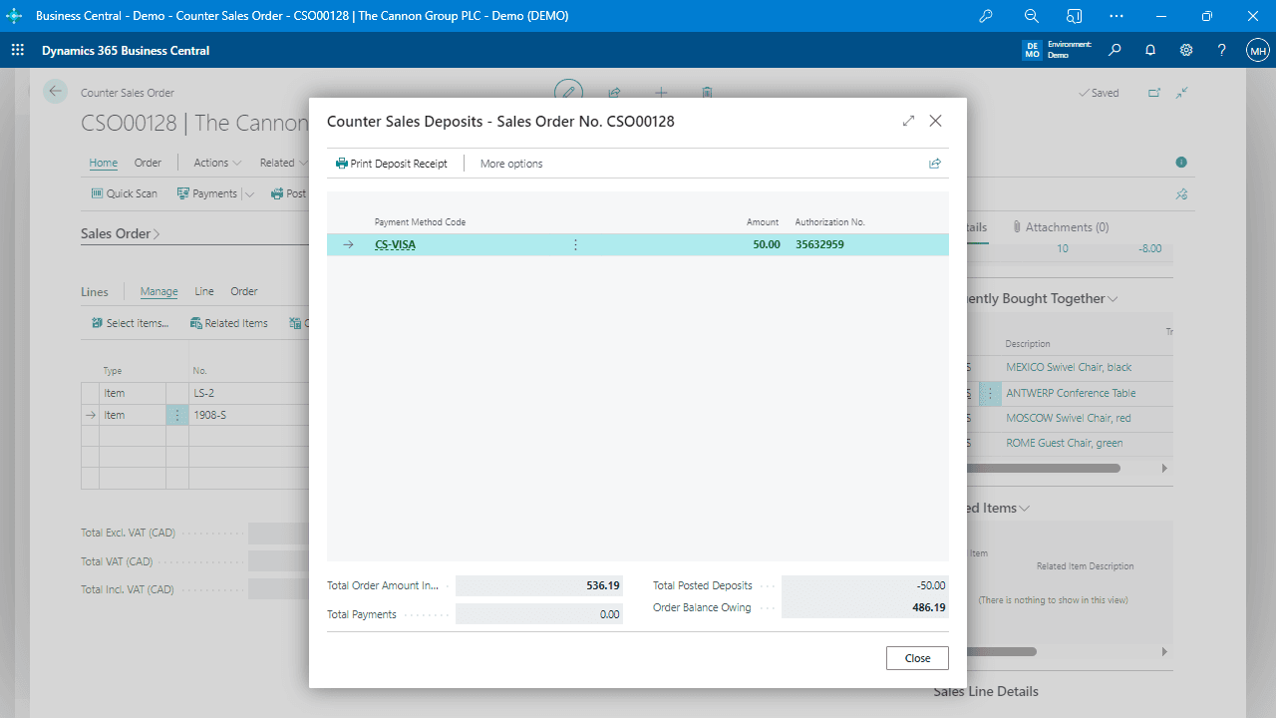Open the search magnifier in header

(1115, 50)
